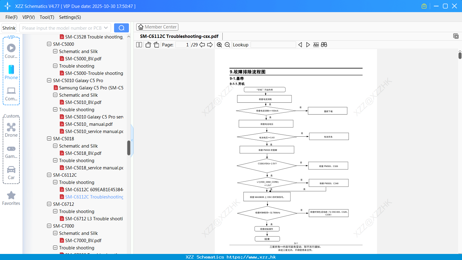Find previous lookup match
Viewport: 462px width, 260px height.
coord(300,45)
